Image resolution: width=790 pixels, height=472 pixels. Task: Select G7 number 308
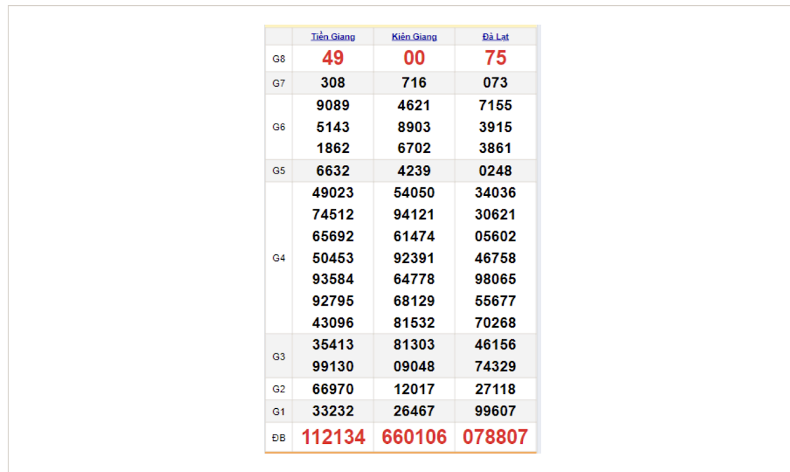[x=333, y=83]
